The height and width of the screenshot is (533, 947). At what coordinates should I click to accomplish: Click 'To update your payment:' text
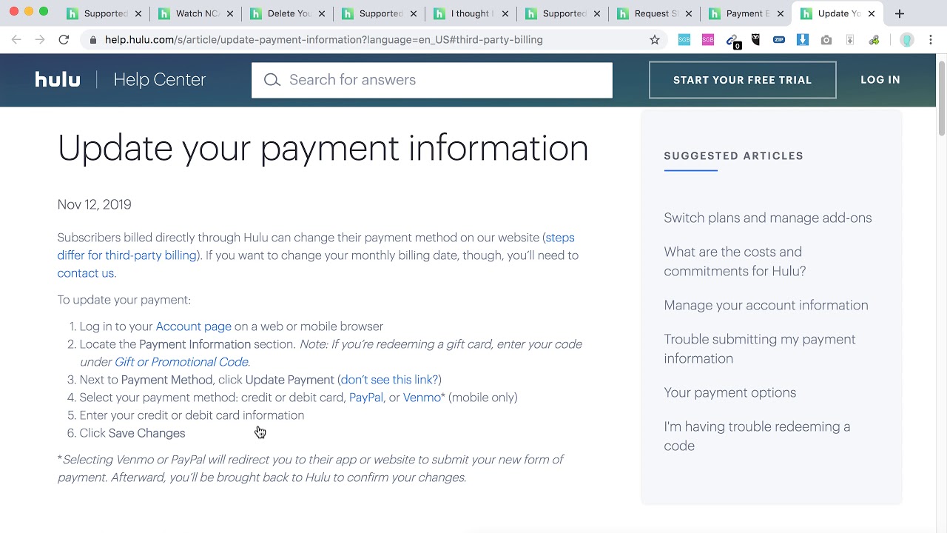pos(124,300)
